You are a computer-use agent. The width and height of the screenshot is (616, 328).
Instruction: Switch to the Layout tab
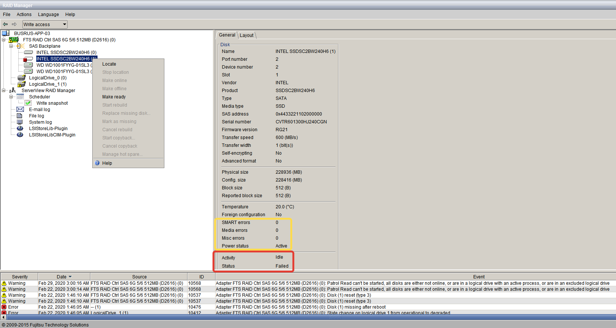247,35
